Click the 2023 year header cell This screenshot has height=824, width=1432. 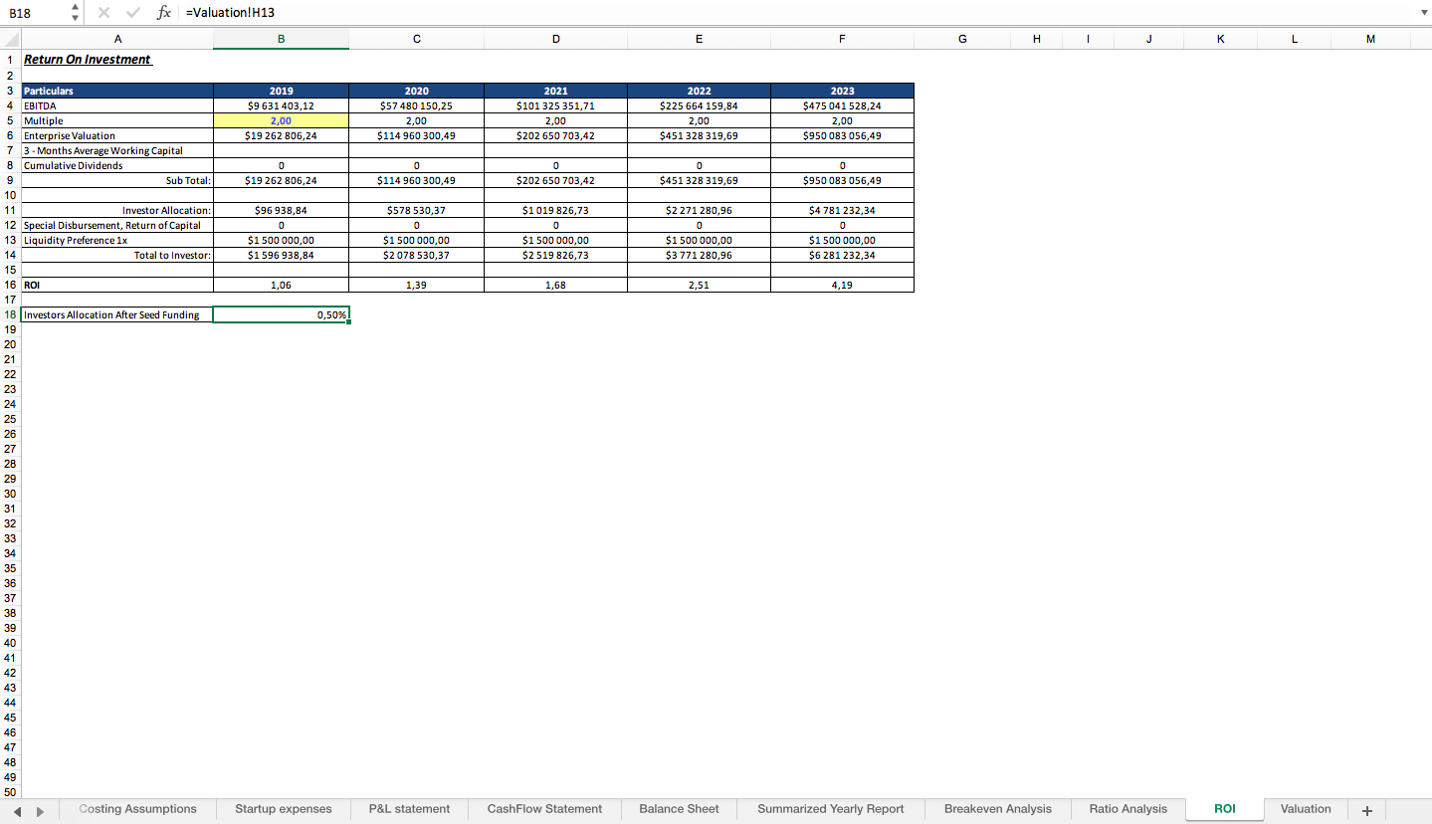[842, 91]
